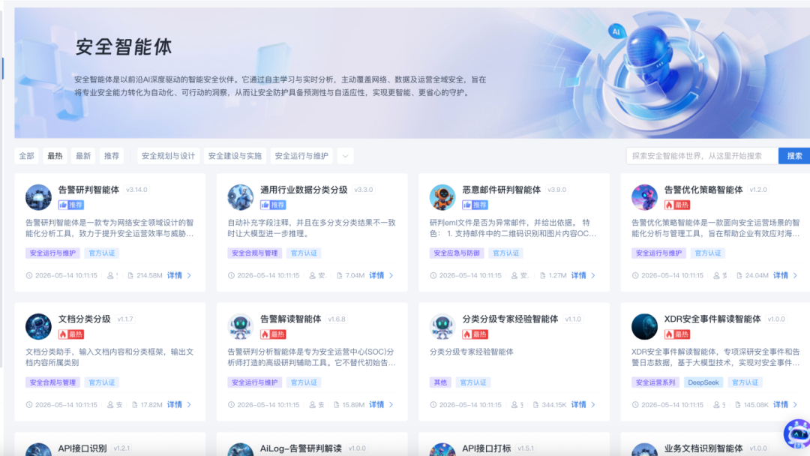Viewport: 810px width, 456px height.
Task: Open the 恶意邮件研判智能体 robot avatar
Action: (x=442, y=196)
